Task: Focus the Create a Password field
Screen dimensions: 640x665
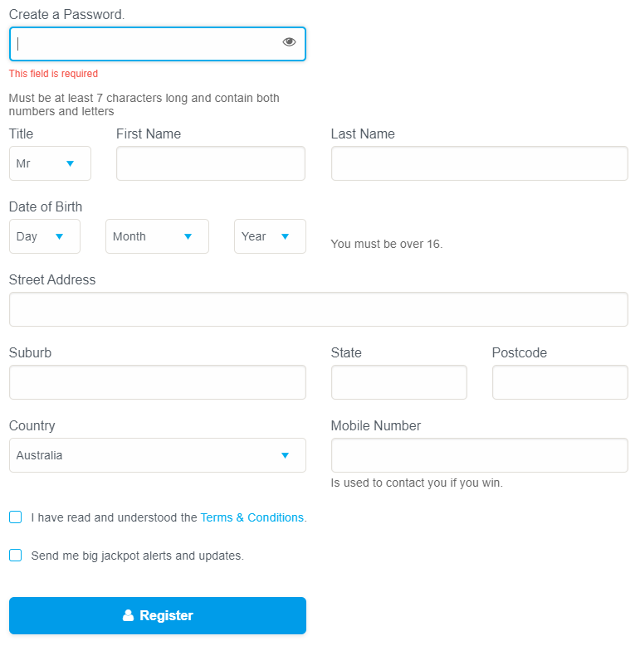Action: pyautogui.click(x=158, y=44)
